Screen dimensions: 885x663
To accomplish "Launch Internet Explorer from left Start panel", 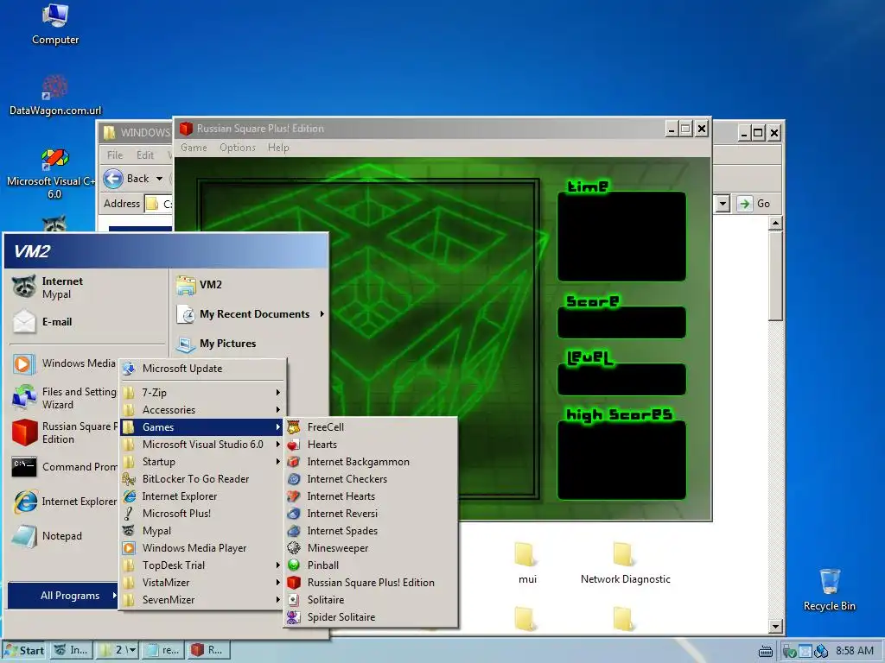I will (63, 502).
